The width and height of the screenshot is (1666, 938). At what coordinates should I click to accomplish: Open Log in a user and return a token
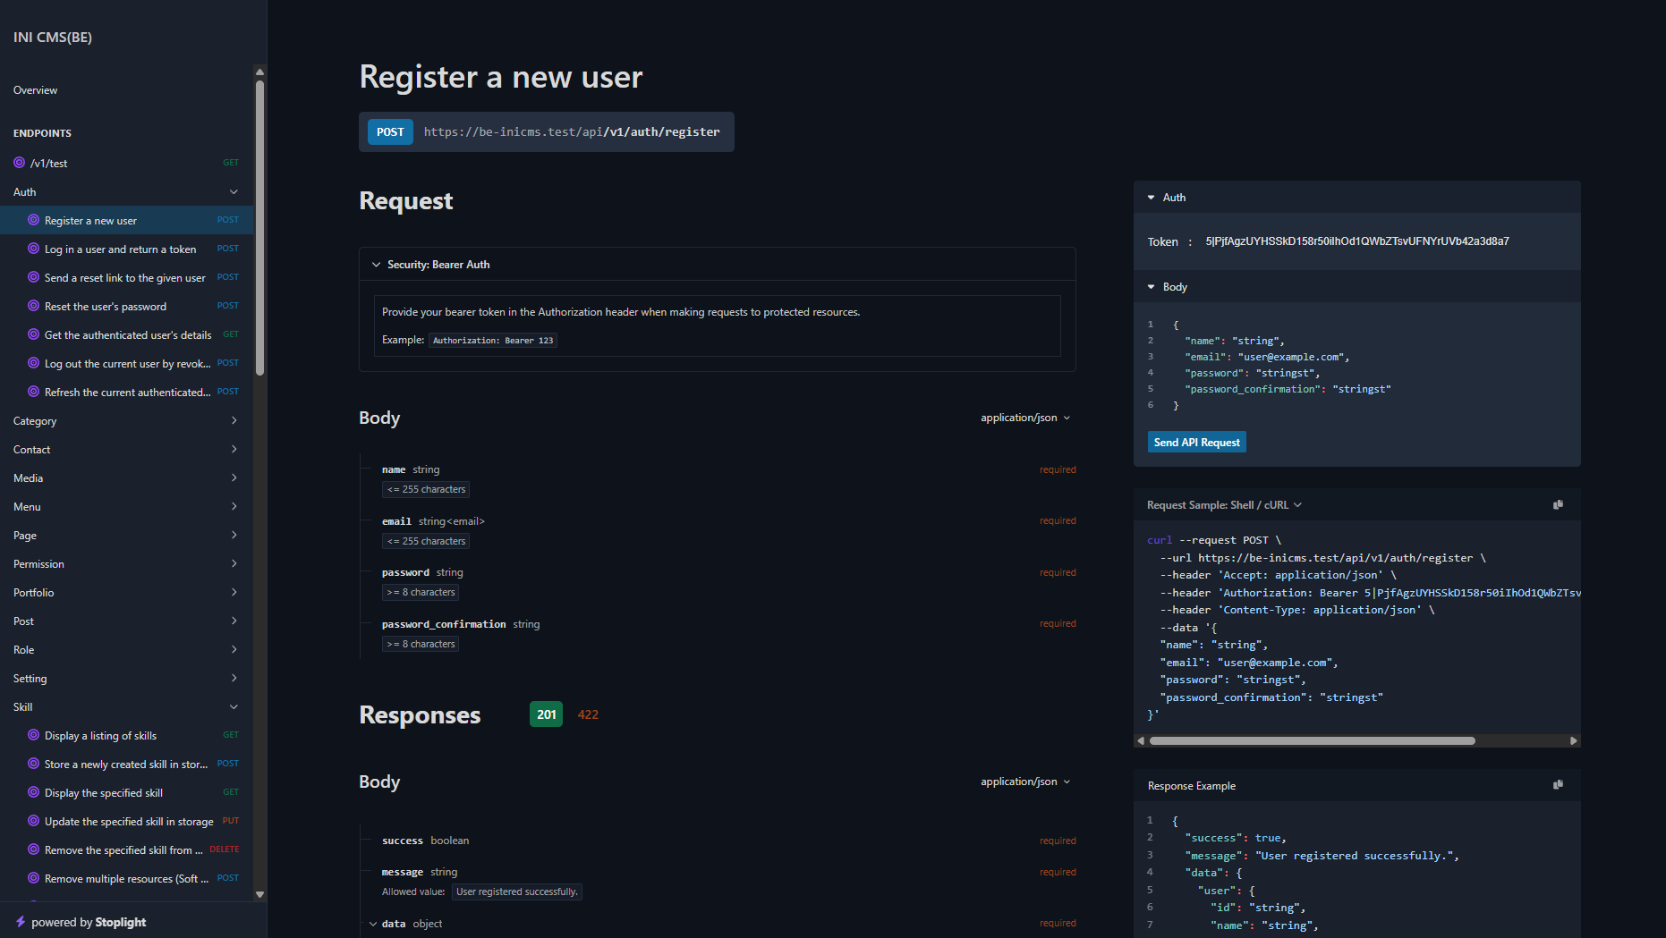(126, 249)
